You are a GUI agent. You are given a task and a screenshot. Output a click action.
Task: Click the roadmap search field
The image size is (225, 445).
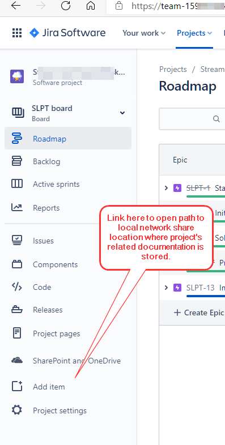pos(192,119)
